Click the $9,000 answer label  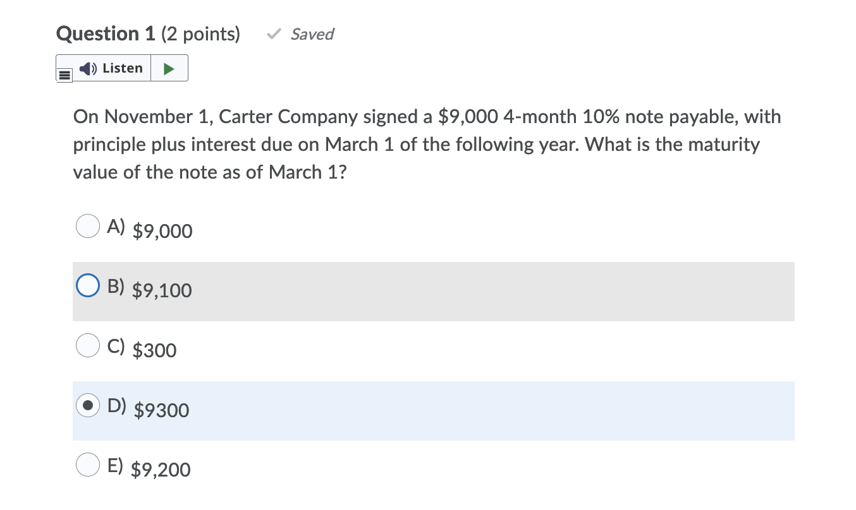point(162,231)
